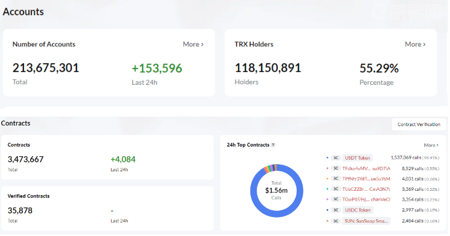Open the USDC Token contract link

click(357, 210)
